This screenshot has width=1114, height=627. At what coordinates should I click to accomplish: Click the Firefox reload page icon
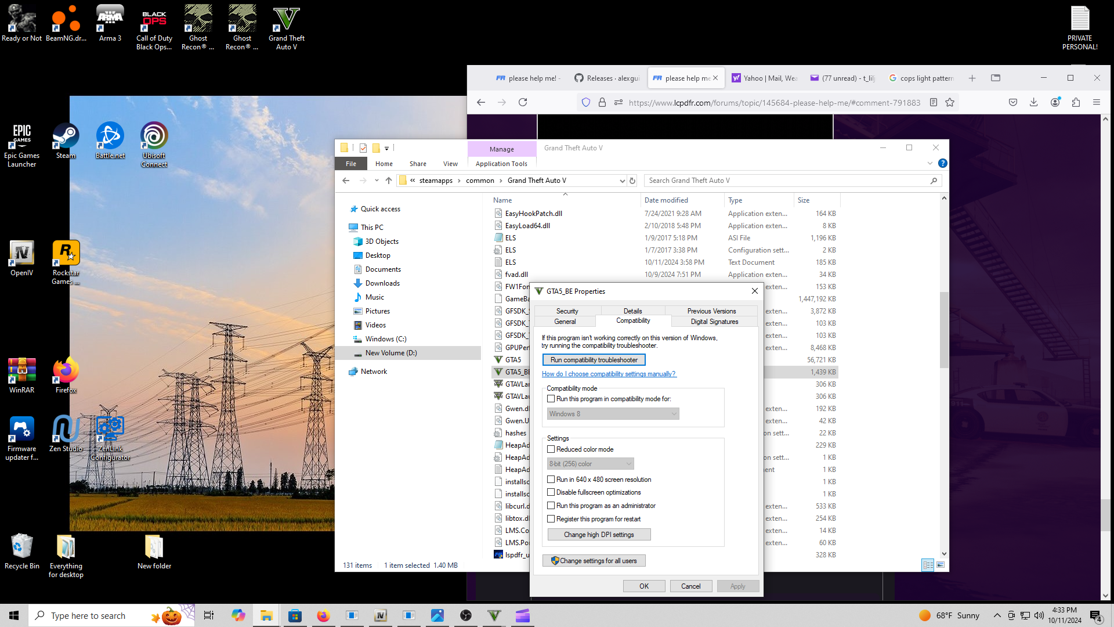[x=523, y=102]
